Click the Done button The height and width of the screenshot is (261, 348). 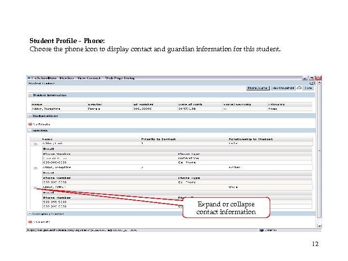tap(308, 88)
